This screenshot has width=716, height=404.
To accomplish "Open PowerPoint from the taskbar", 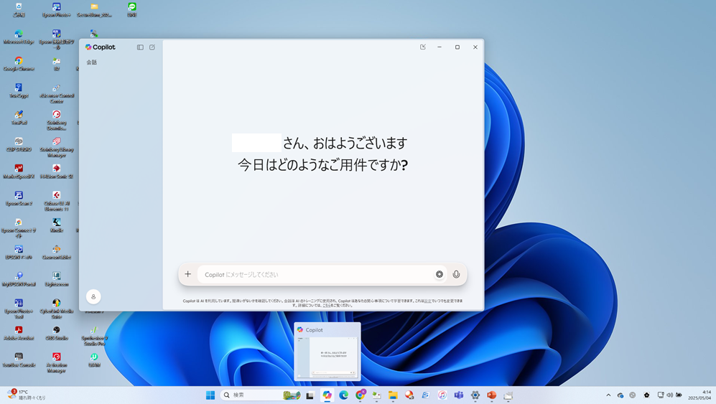I will point(492,395).
